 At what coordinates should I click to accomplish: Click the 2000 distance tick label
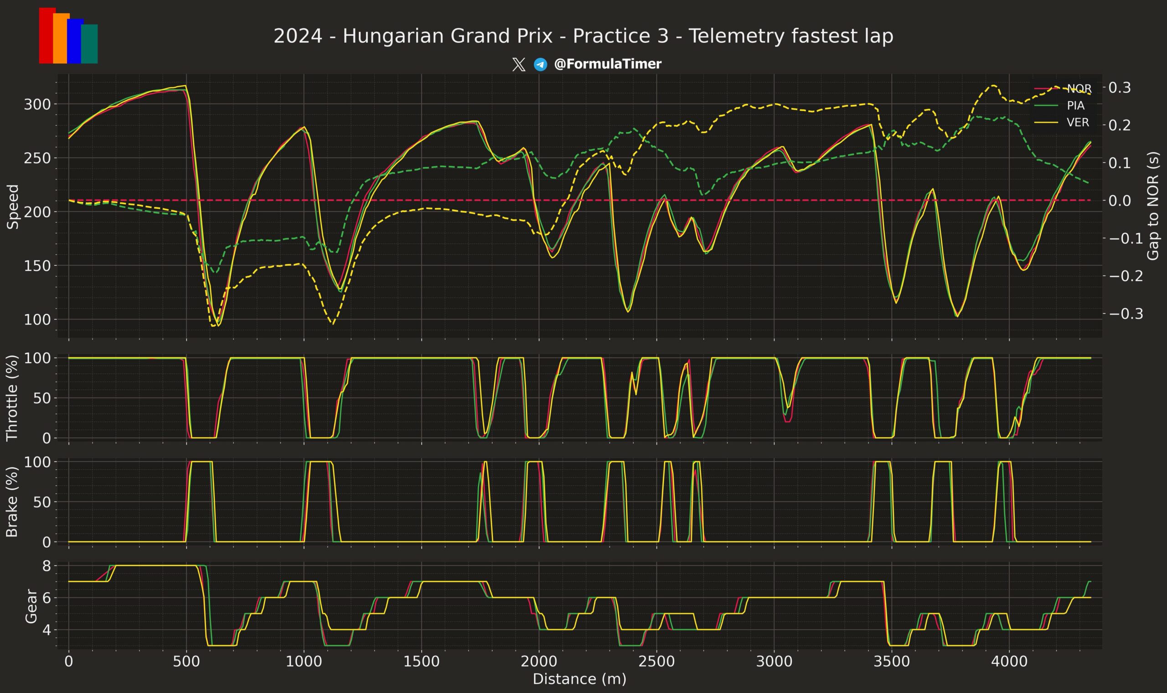tap(539, 662)
